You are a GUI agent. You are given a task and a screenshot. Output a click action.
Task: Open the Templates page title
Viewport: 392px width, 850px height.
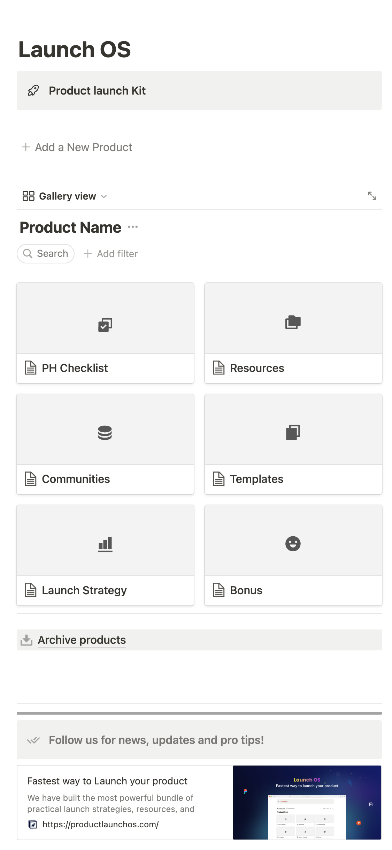point(256,479)
